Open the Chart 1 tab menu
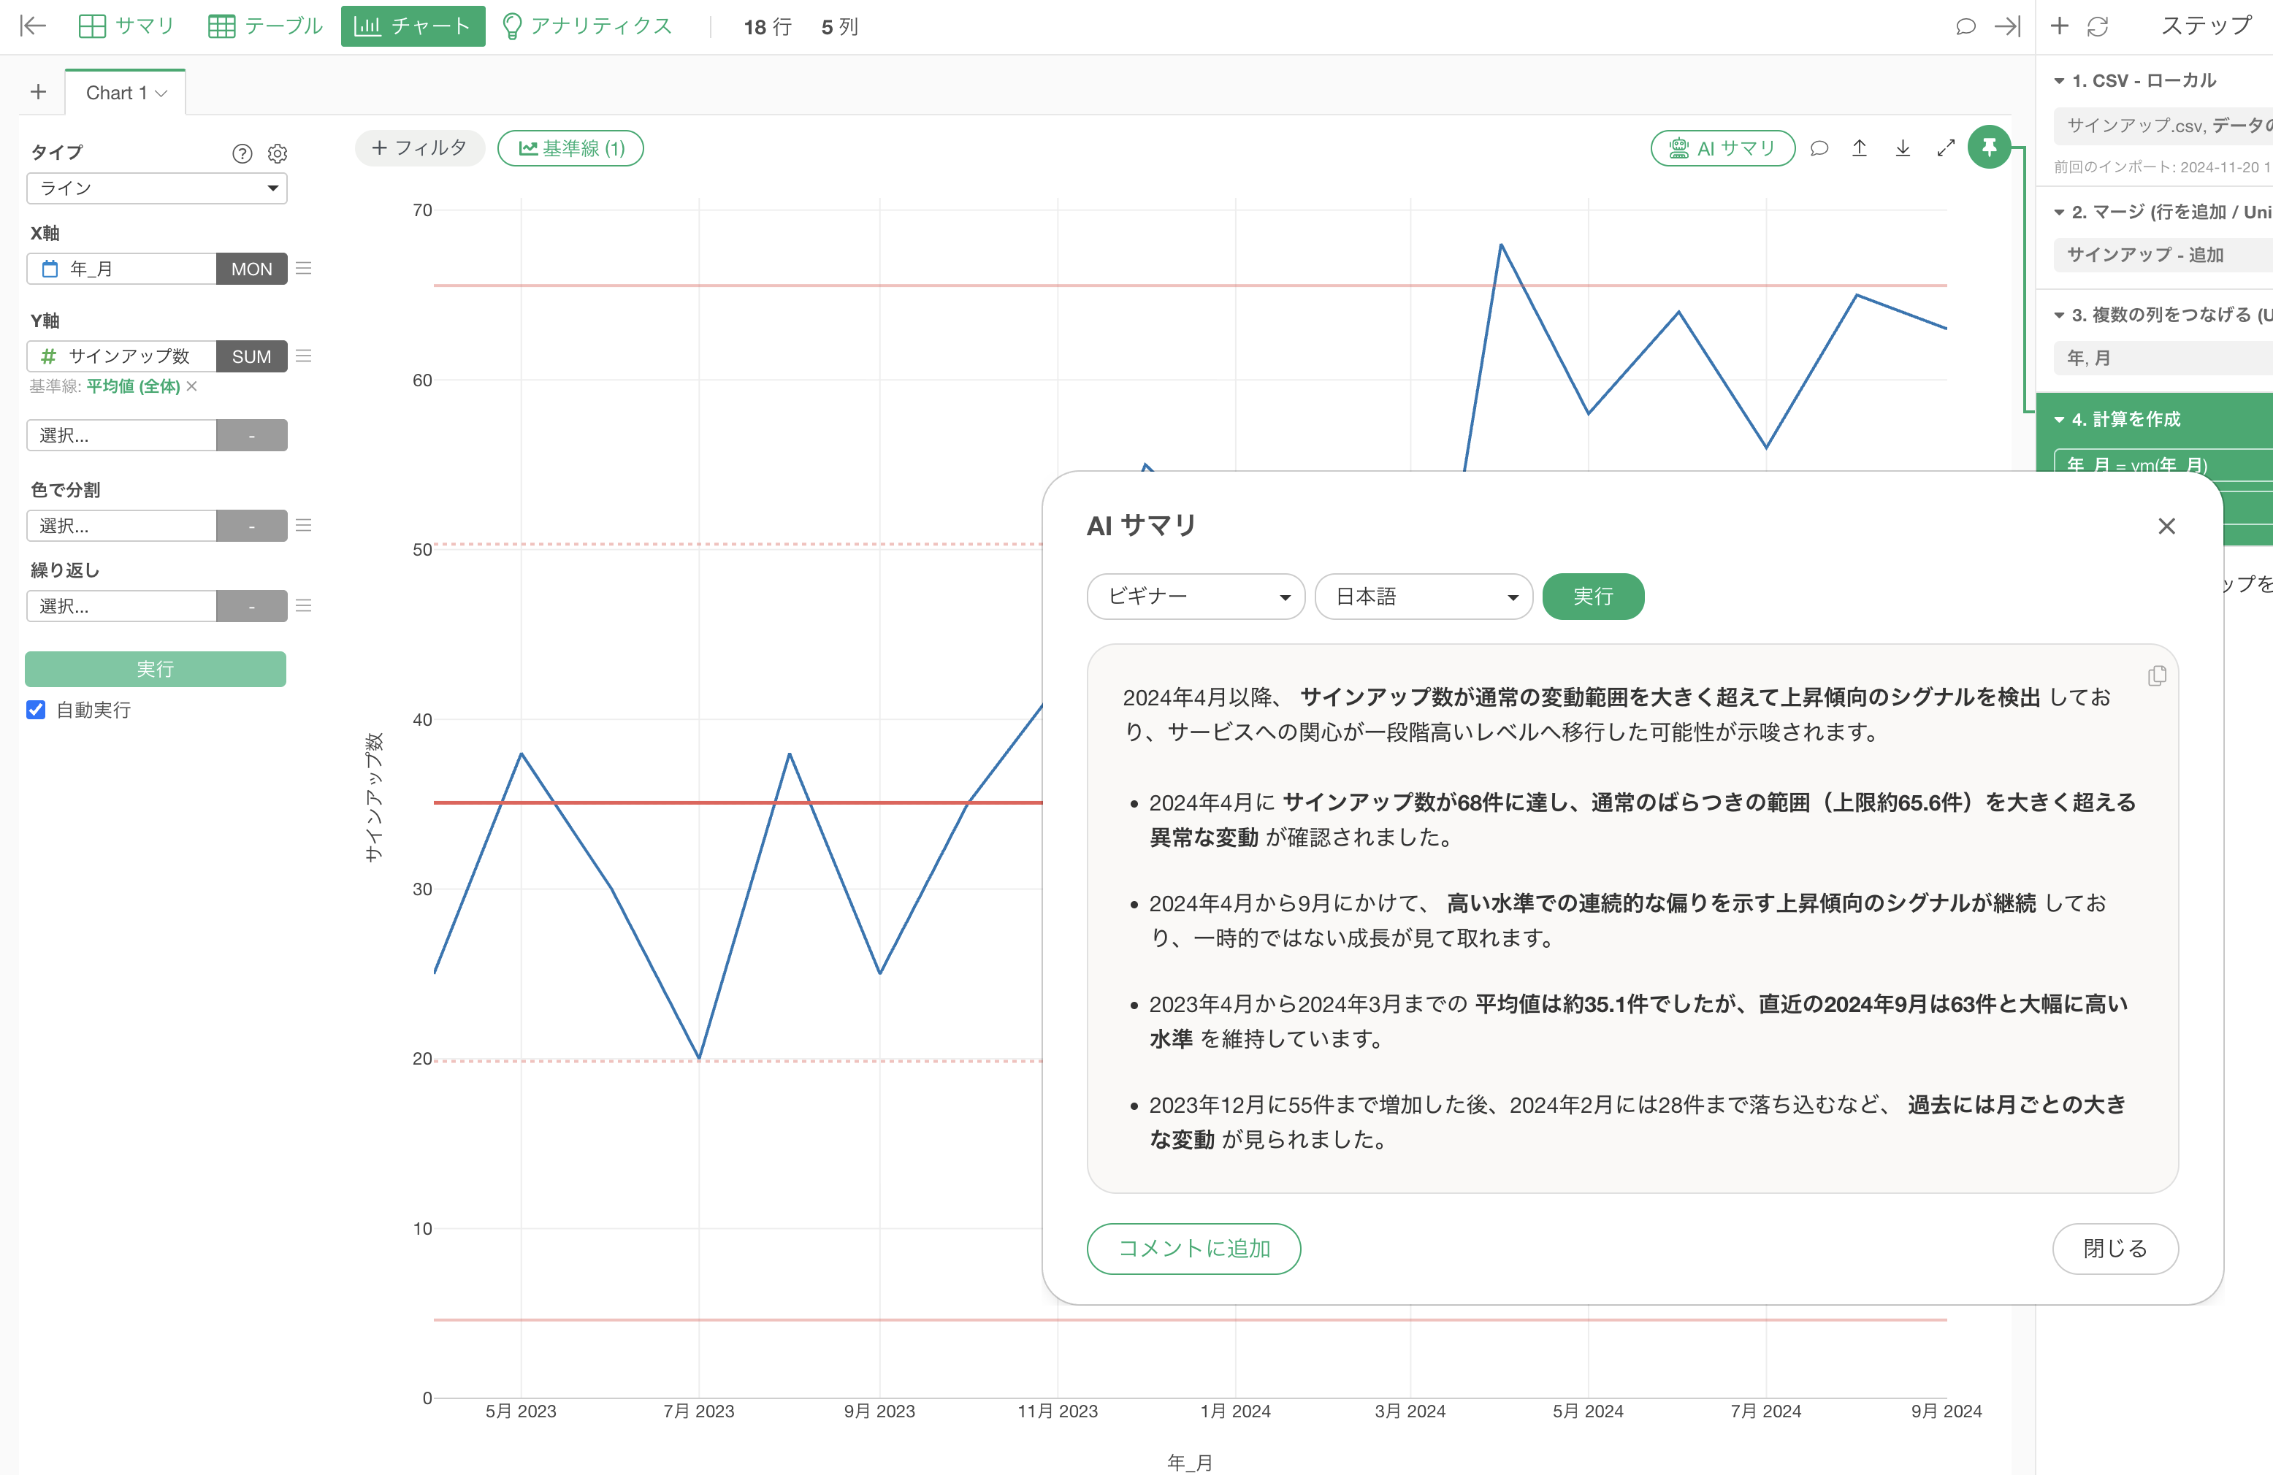This screenshot has width=2273, height=1475. pyautogui.click(x=161, y=93)
